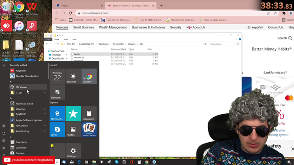Click the Bank of America Search magnifier

(290, 38)
